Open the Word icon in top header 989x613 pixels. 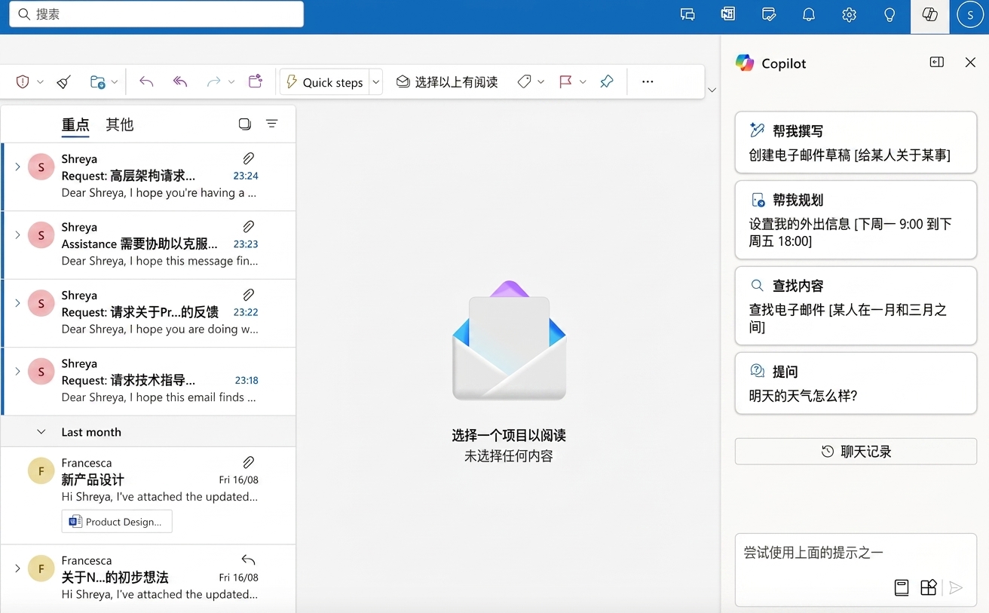727,14
